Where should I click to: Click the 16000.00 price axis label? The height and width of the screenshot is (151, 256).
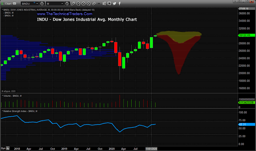coord(244,88)
